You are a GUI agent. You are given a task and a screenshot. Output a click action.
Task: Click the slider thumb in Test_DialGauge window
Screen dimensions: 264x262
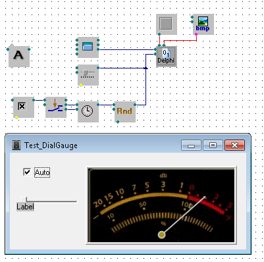pyautogui.click(x=24, y=199)
